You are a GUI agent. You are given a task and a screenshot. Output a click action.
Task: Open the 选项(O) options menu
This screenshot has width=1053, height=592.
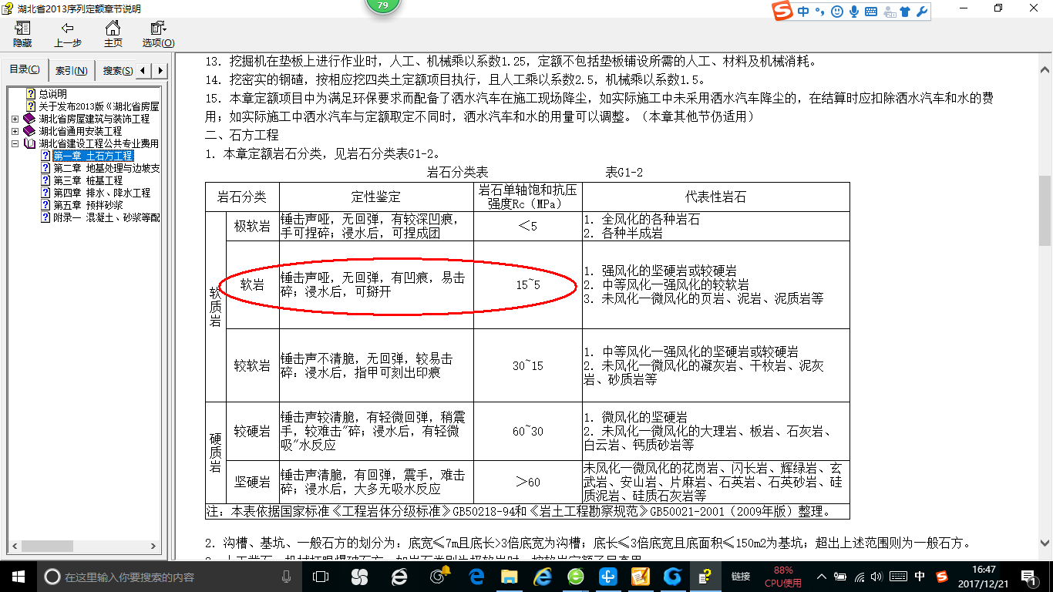tap(158, 34)
